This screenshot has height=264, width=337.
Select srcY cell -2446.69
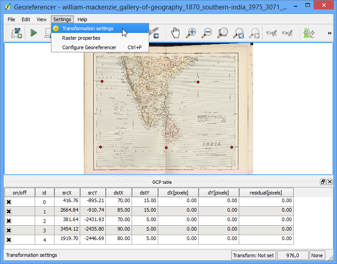pos(93,240)
